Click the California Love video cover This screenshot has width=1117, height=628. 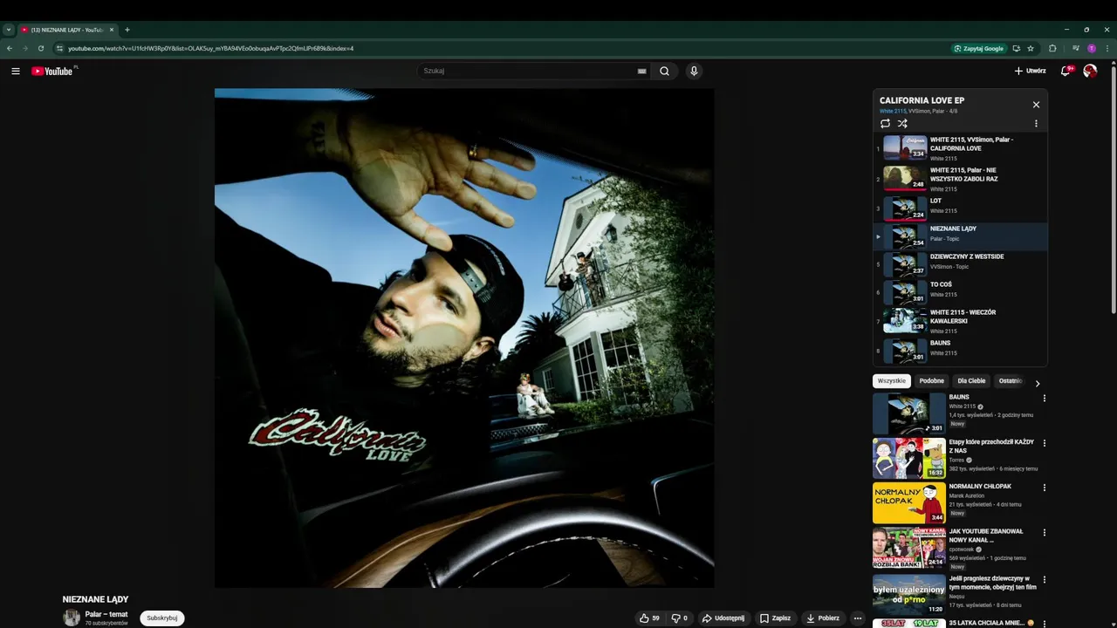coord(464,338)
